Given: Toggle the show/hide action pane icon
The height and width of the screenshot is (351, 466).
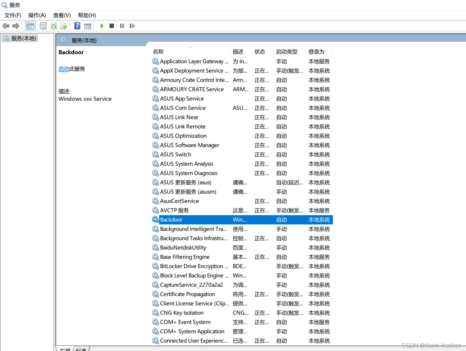Looking at the screenshot, I should (x=88, y=26).
